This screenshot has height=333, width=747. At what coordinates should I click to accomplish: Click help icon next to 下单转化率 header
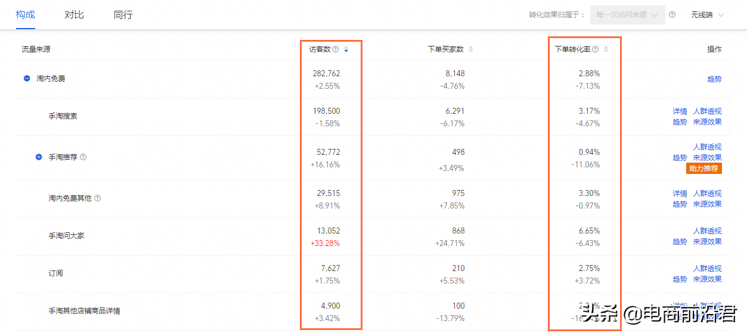click(596, 49)
